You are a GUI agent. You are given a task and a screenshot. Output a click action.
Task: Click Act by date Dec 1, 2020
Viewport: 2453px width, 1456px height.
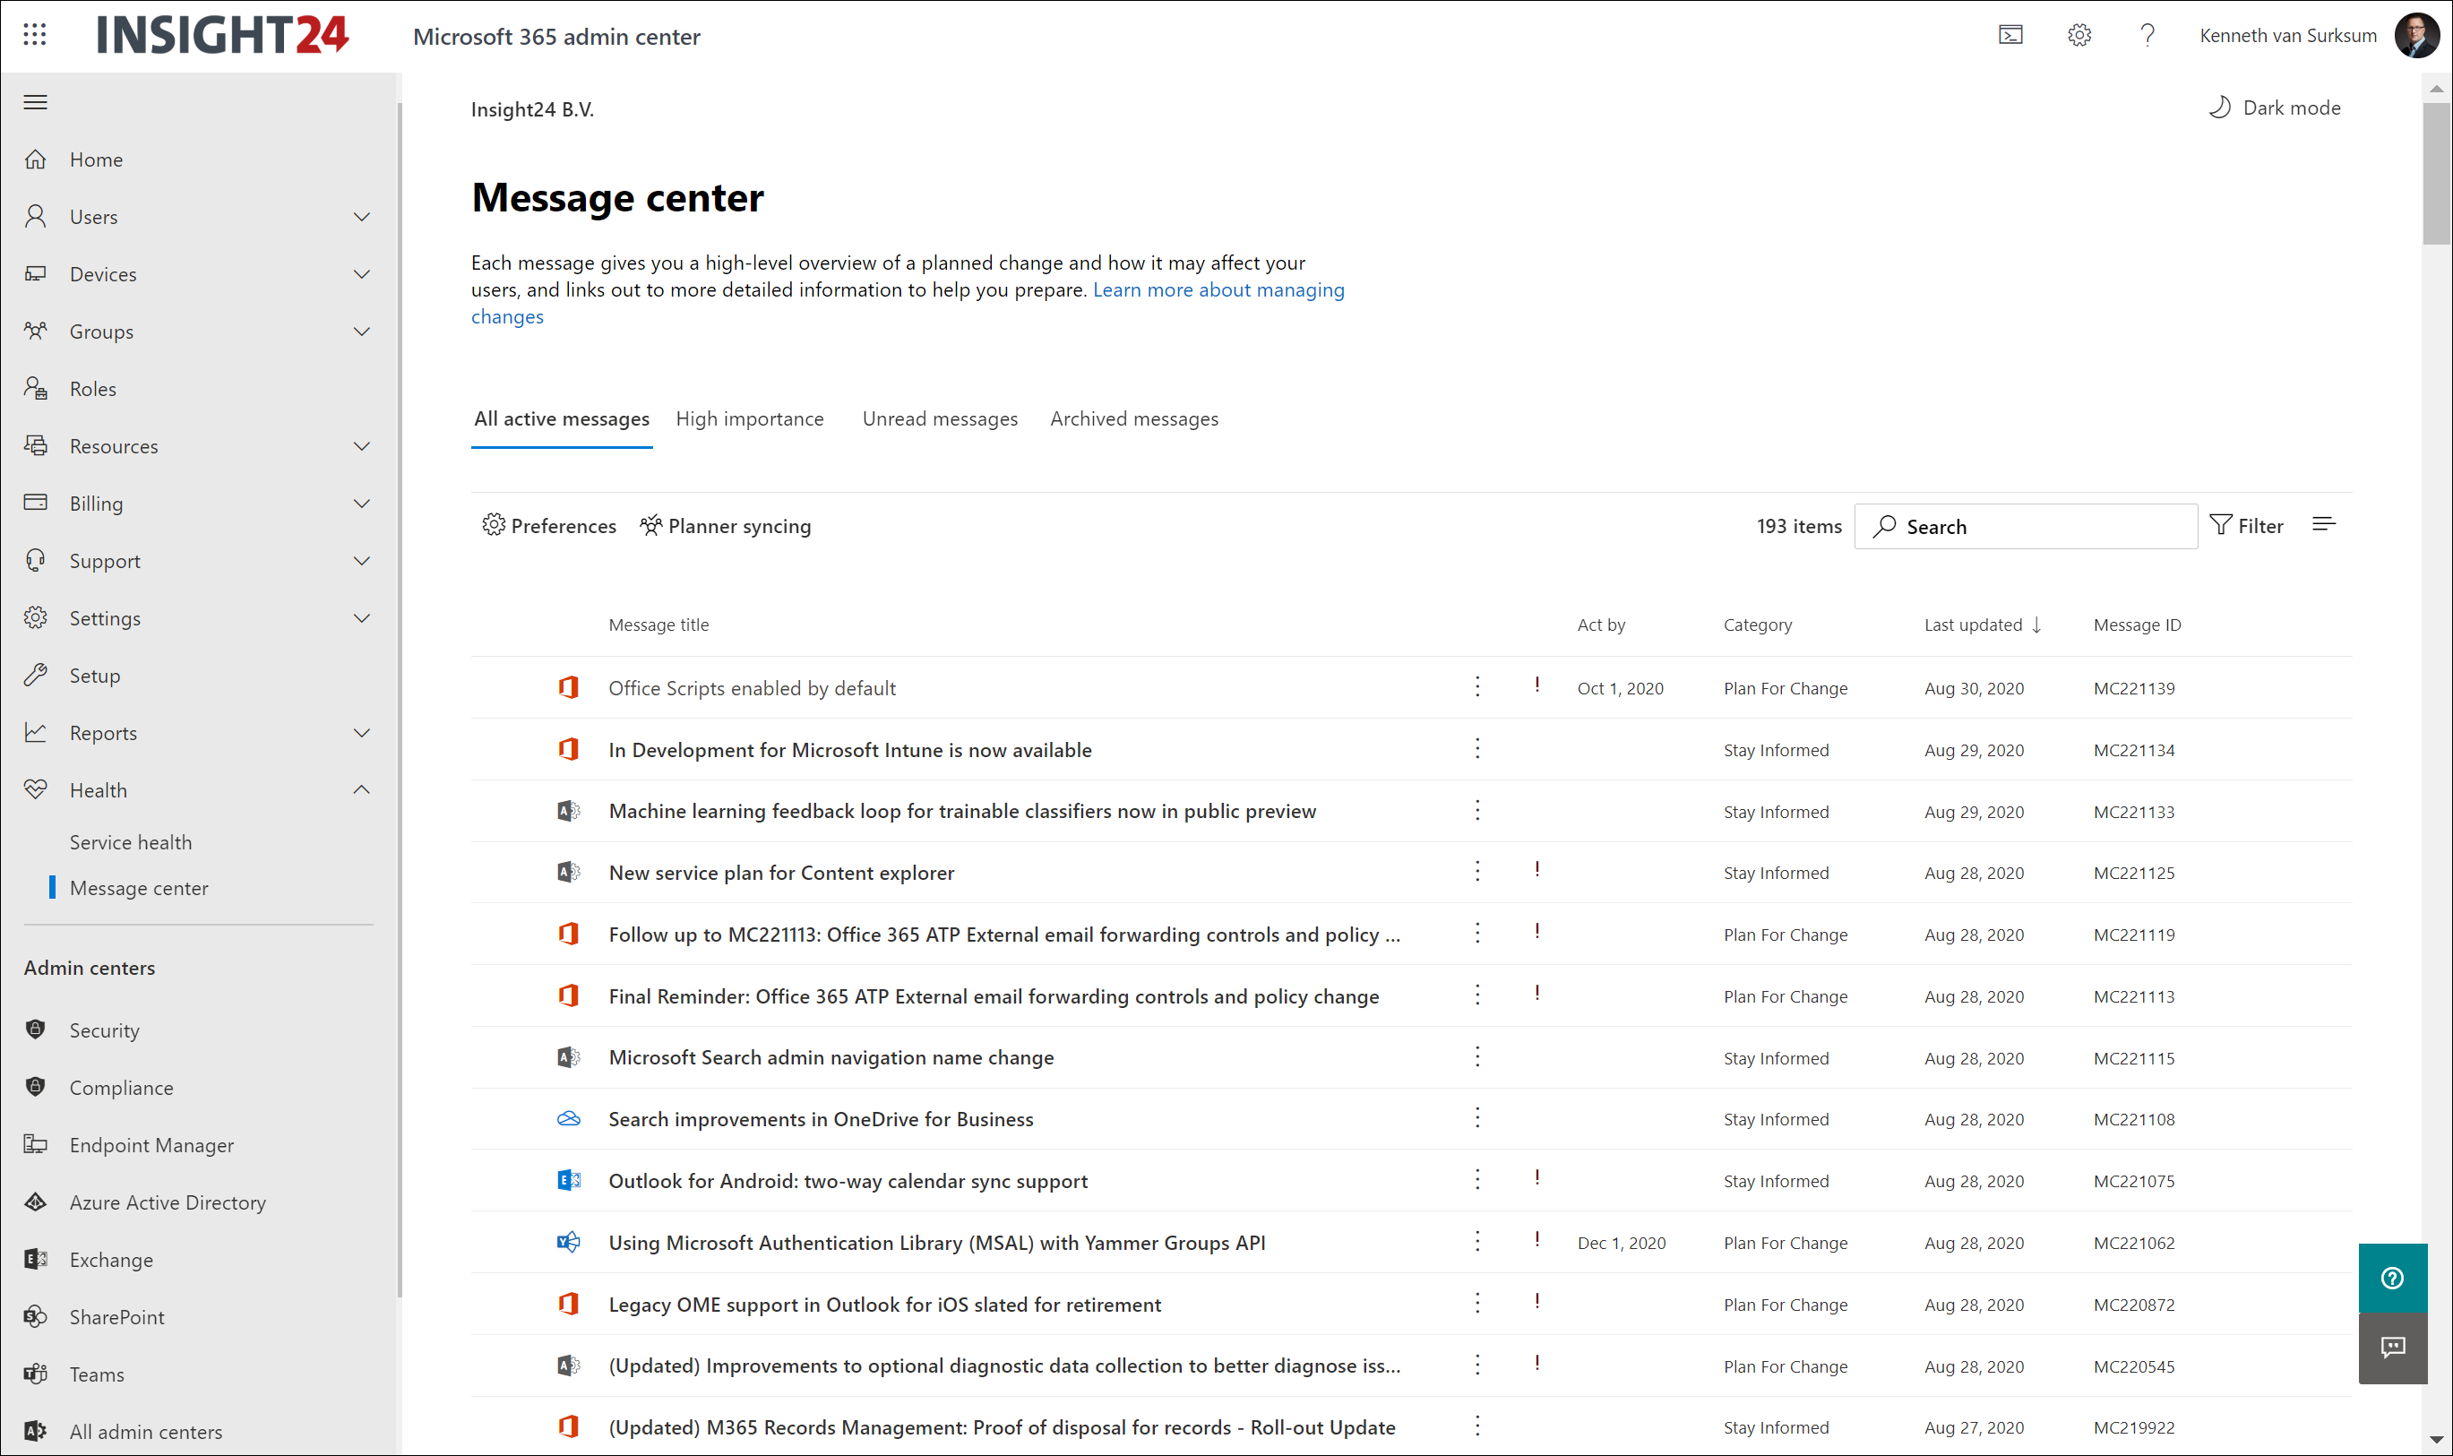tap(1622, 1243)
